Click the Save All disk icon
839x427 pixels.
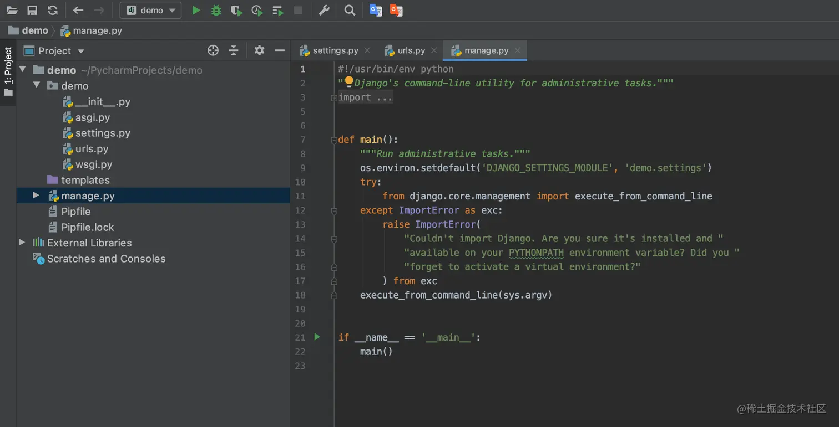click(32, 10)
